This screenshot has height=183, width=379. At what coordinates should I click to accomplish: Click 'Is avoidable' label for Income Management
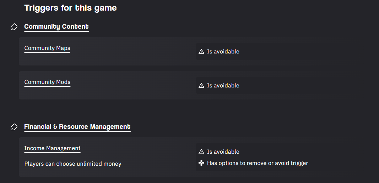(223, 152)
